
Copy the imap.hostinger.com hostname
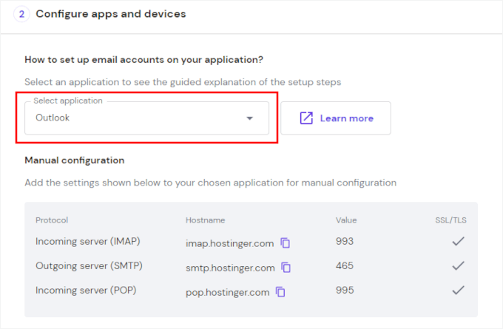[286, 242]
